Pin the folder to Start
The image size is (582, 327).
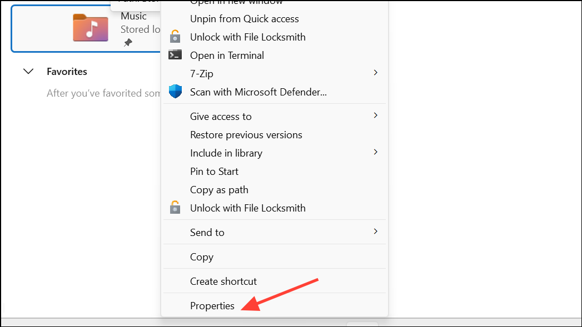click(x=214, y=171)
